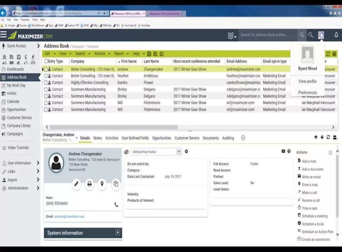Screen dimensions: 342x252
Task: Click the search magnifier icon
Action: (x=302, y=35)
